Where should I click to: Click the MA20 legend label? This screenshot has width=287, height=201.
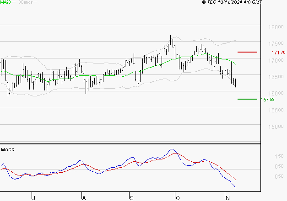5,2
